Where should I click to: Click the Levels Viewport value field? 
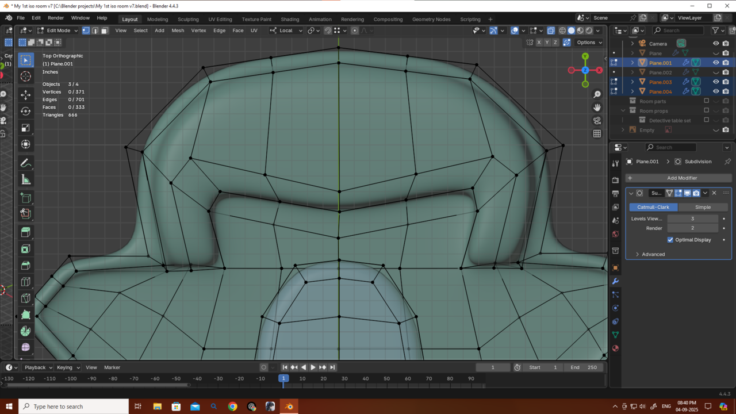click(692, 218)
